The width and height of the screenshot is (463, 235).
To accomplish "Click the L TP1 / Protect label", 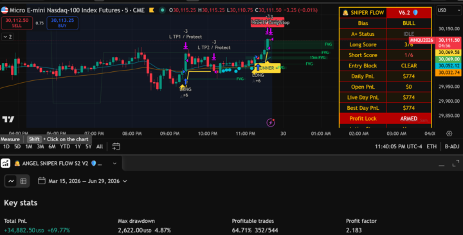I will click(185, 37).
